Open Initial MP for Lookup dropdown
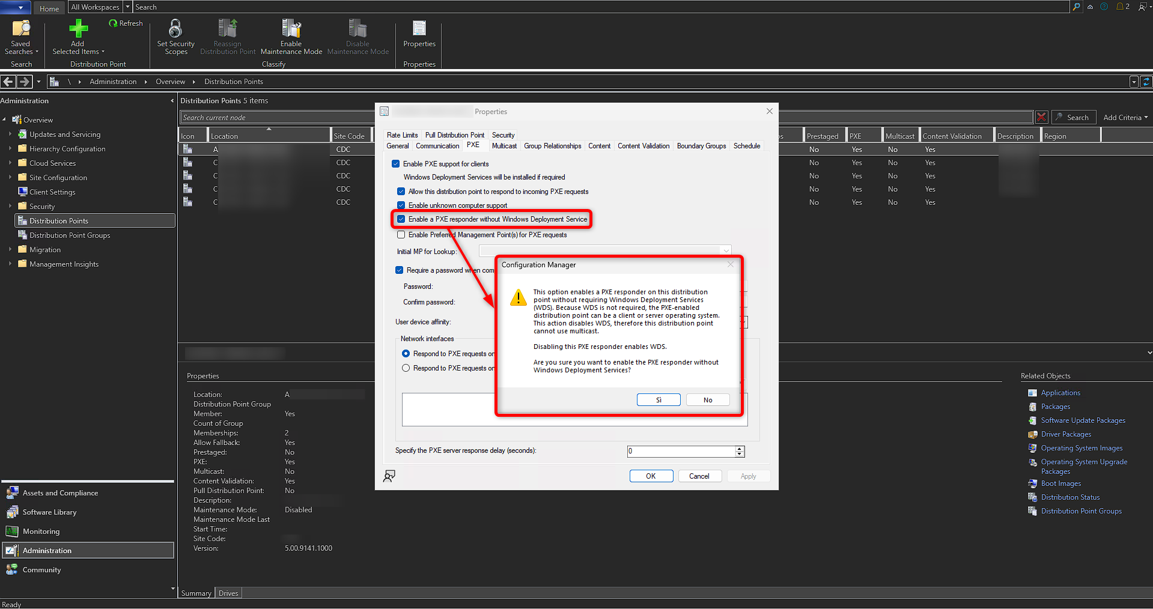1153x609 pixels. tap(726, 251)
